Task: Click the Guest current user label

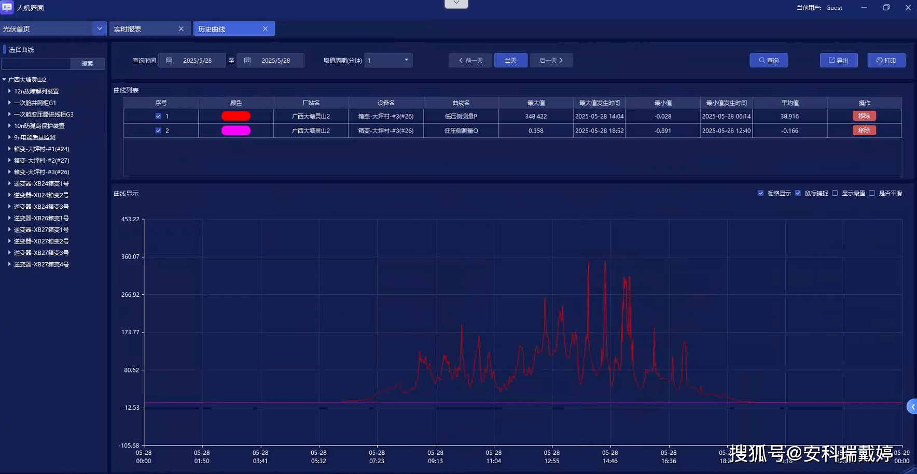Action: tap(834, 8)
